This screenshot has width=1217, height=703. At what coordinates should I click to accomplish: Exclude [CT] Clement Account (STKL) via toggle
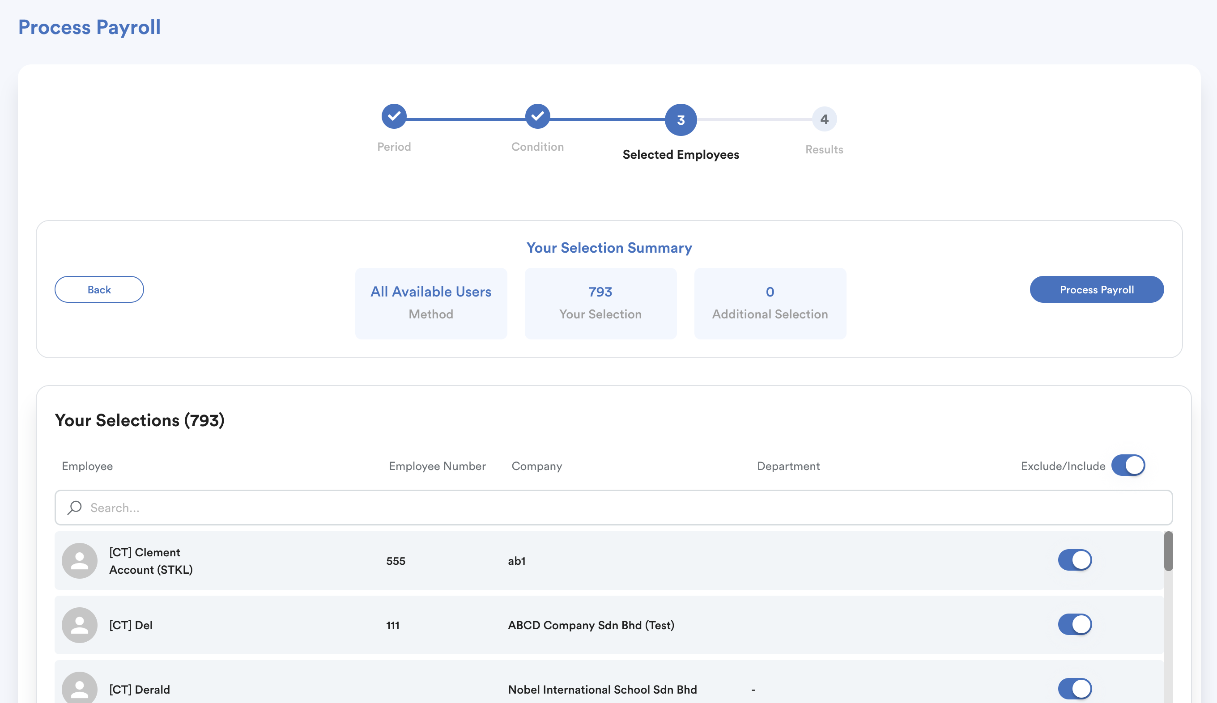tap(1075, 560)
